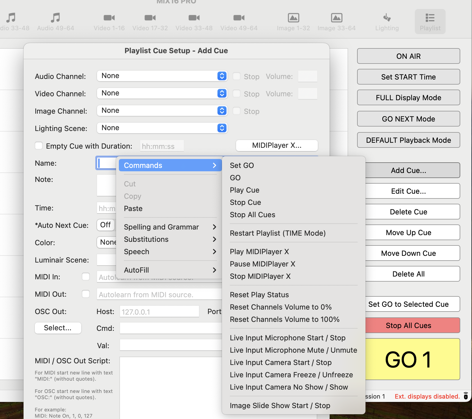Choose Restart Playlist (TIME Mode)
The width and height of the screenshot is (472, 419).
tap(293, 233)
